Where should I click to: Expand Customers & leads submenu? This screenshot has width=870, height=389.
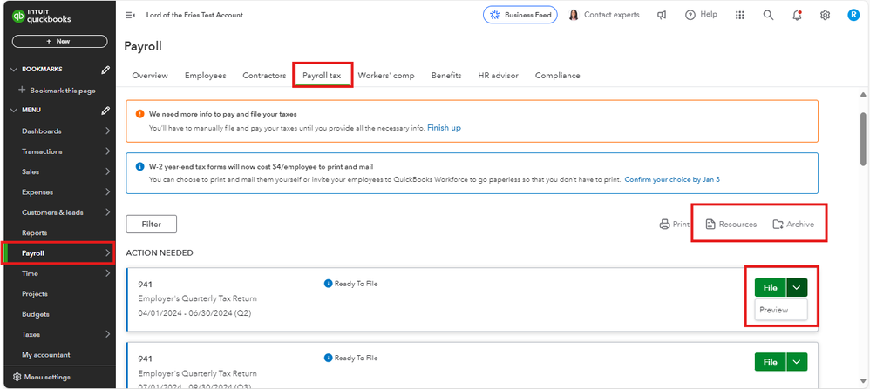click(107, 212)
